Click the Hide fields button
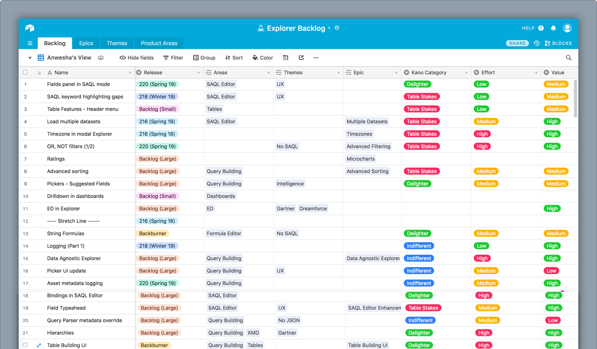The height and width of the screenshot is (349, 597). point(137,58)
